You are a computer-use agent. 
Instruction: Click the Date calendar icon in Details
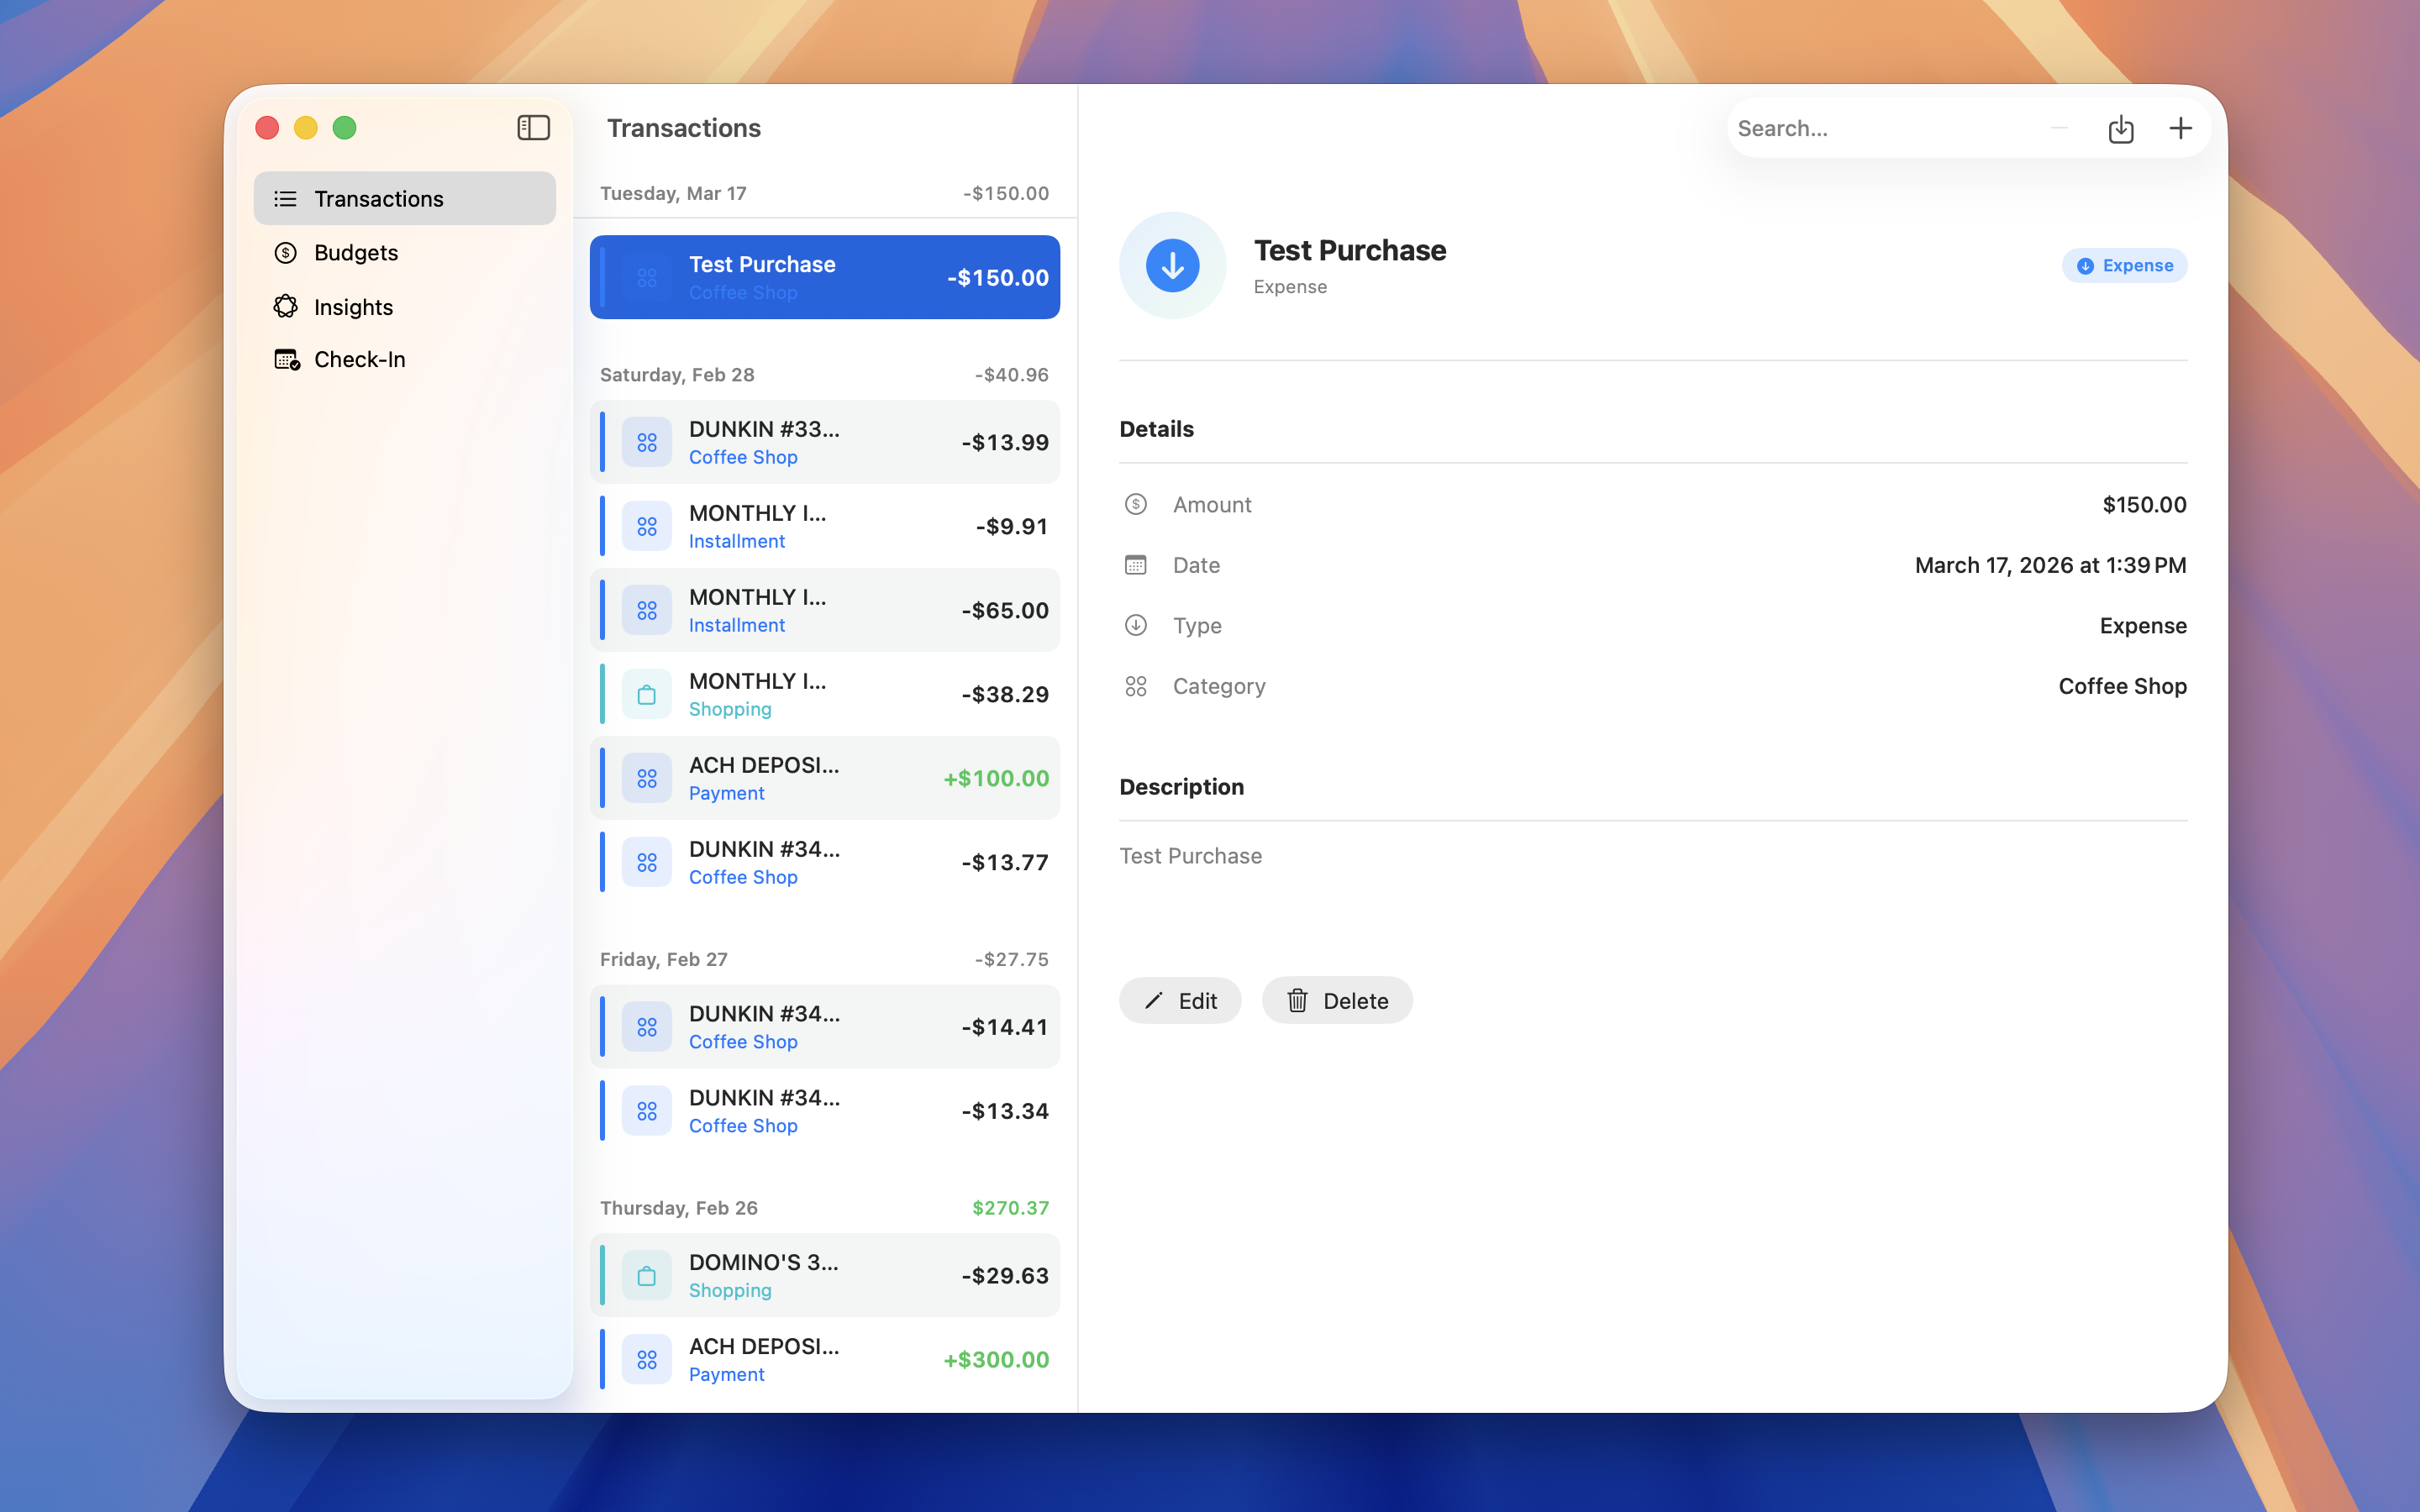pos(1135,565)
